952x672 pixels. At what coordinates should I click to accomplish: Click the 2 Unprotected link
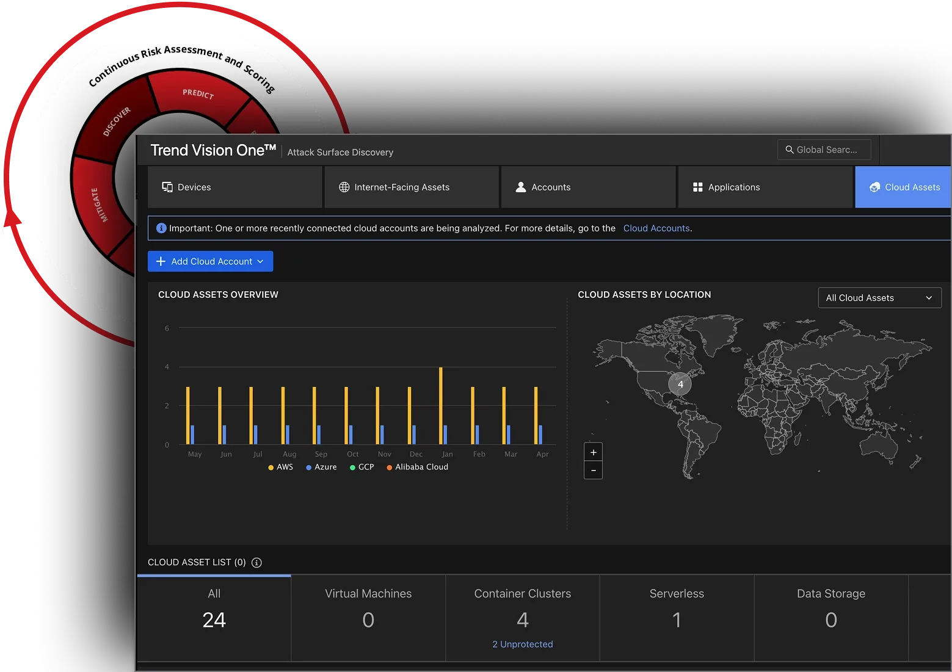pos(523,645)
